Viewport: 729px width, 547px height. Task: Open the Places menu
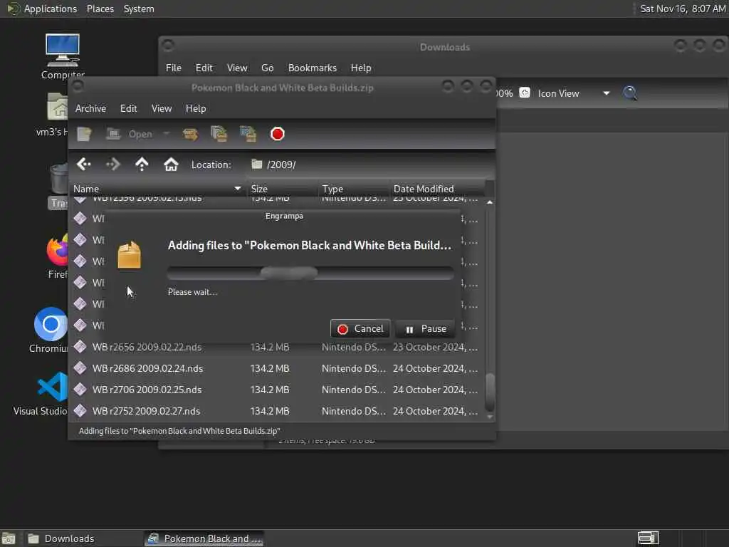(100, 9)
